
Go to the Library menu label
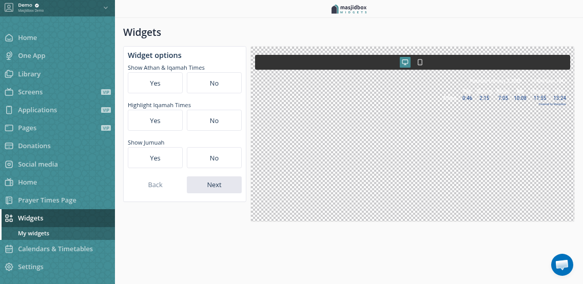click(x=29, y=74)
